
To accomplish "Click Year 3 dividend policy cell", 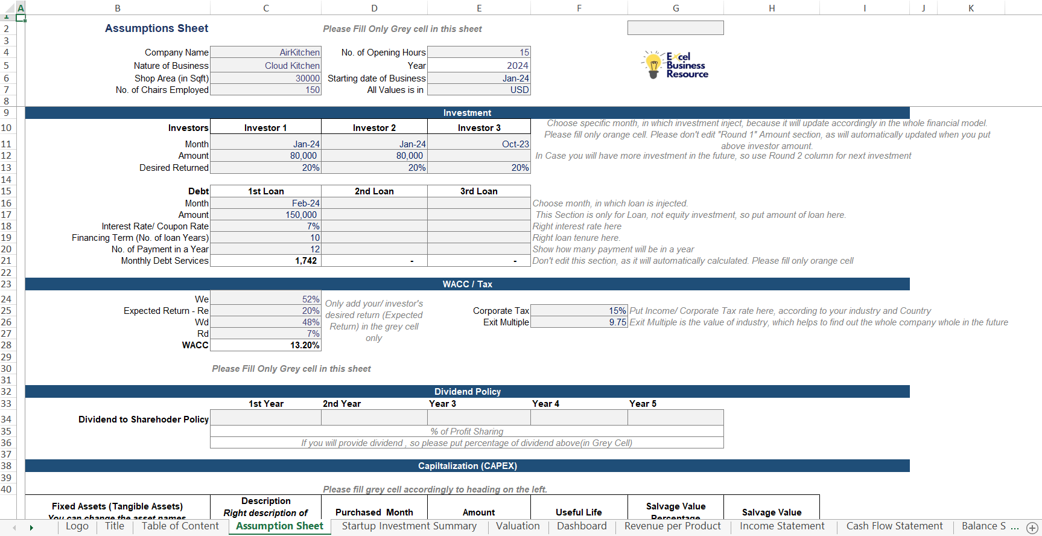I will pos(479,418).
